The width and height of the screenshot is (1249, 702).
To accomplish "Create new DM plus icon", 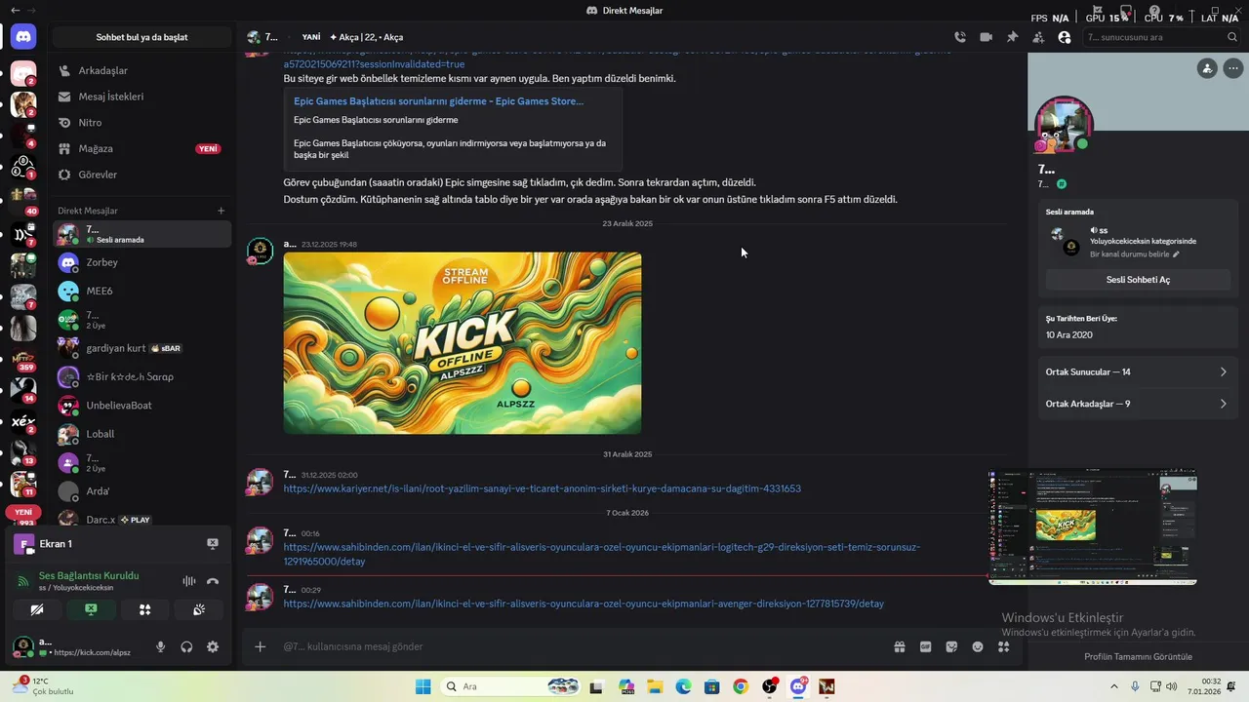I will (x=221, y=211).
